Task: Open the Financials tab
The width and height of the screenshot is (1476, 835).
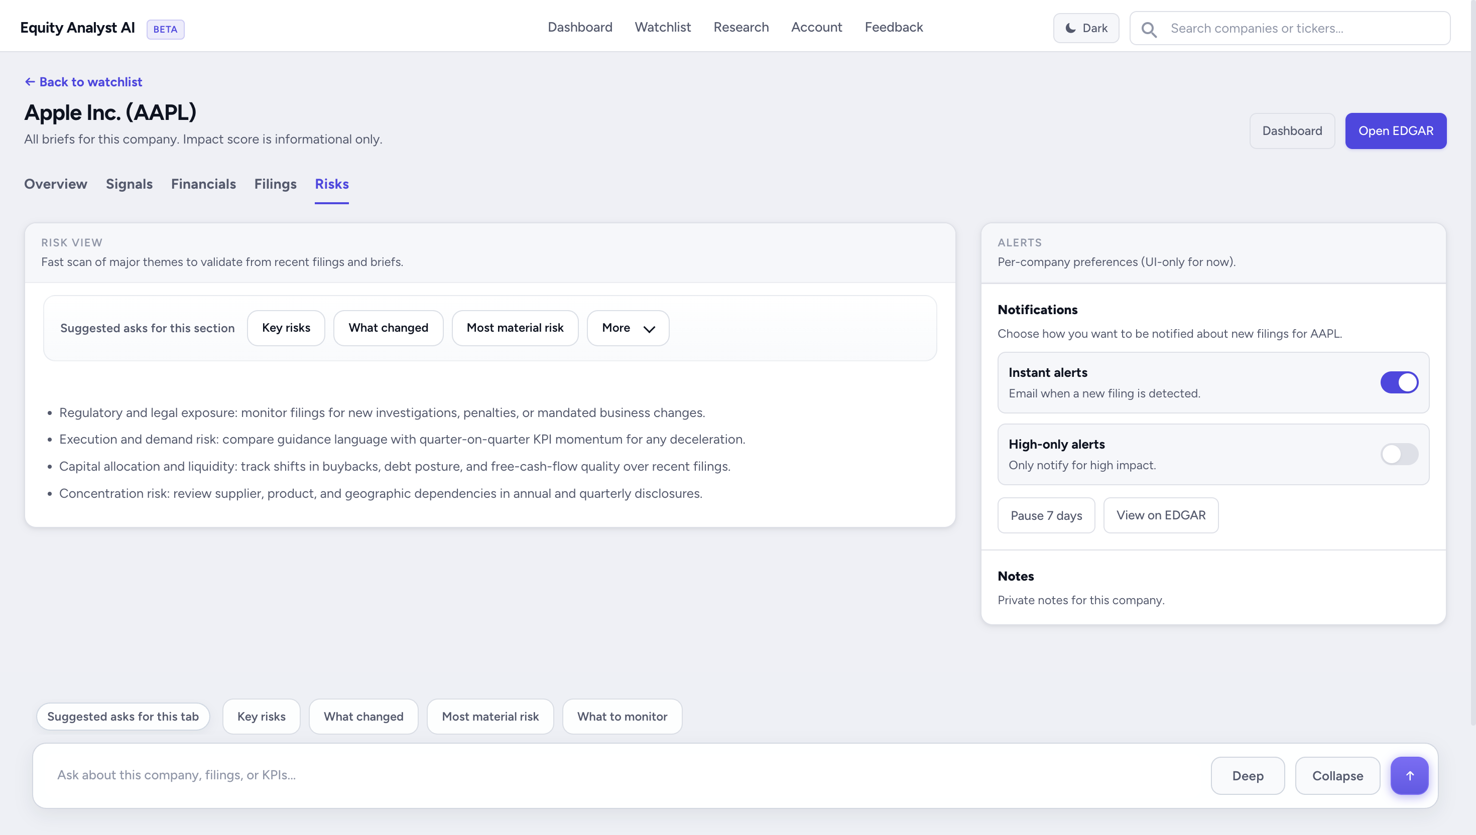Action: click(x=203, y=184)
